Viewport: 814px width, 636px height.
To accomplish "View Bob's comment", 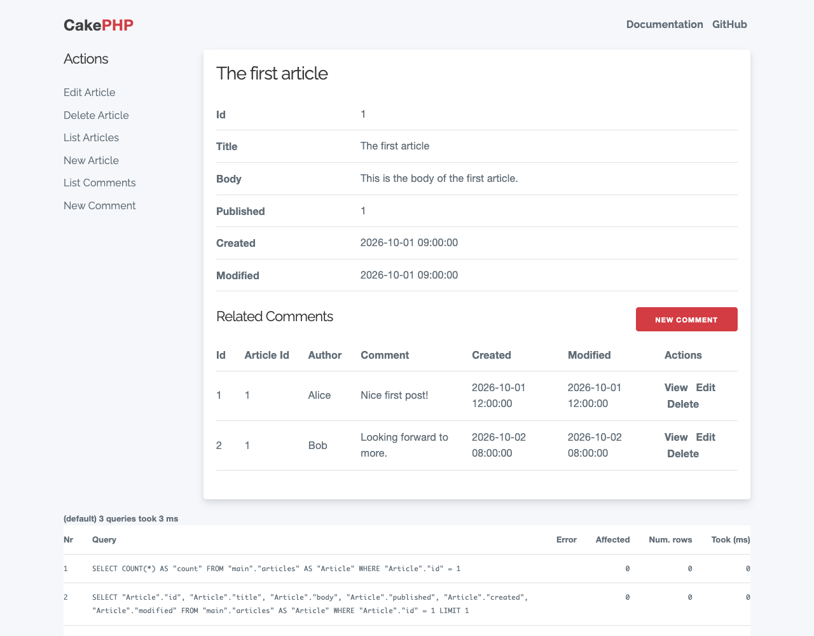I will [x=676, y=437].
